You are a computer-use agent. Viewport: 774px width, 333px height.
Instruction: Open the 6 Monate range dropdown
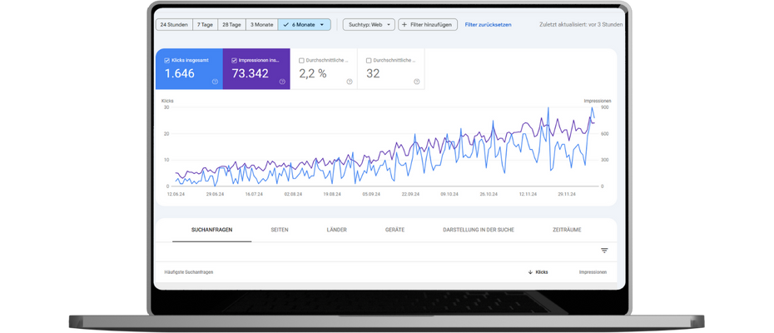click(x=304, y=25)
